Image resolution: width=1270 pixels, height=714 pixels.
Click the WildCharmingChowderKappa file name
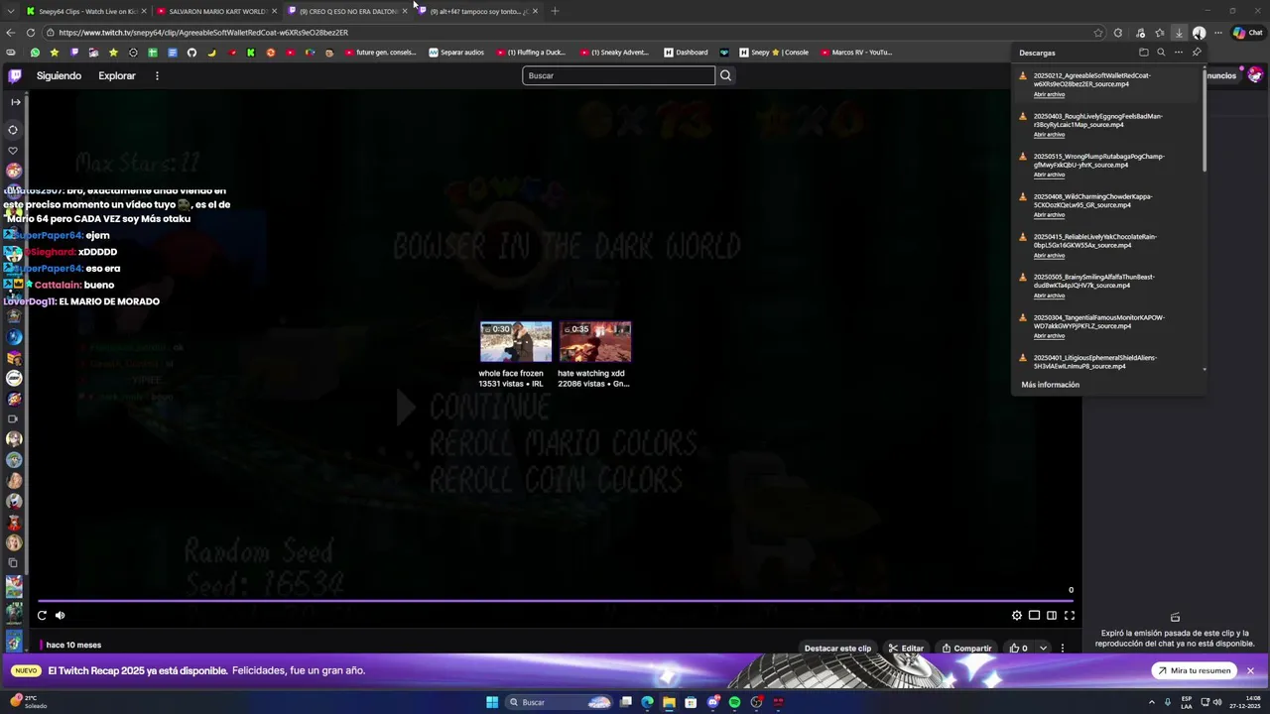(1092, 200)
